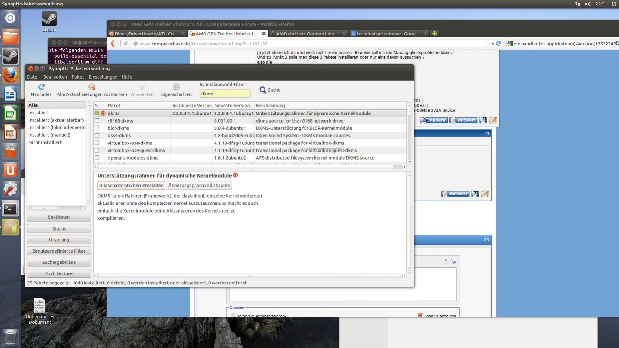Open LibreOffice Impress from launcher
This screenshot has width=619, height=348.
click(x=10, y=132)
